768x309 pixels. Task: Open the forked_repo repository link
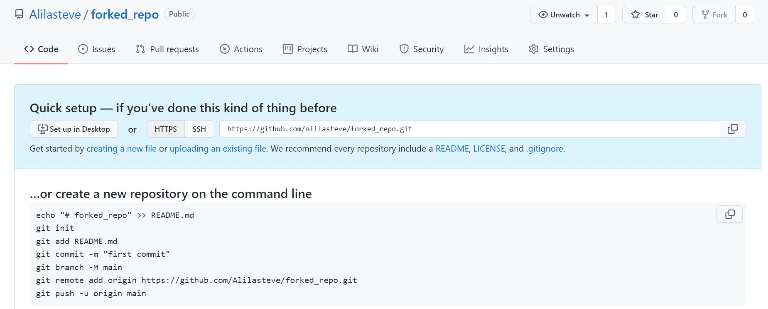click(125, 14)
